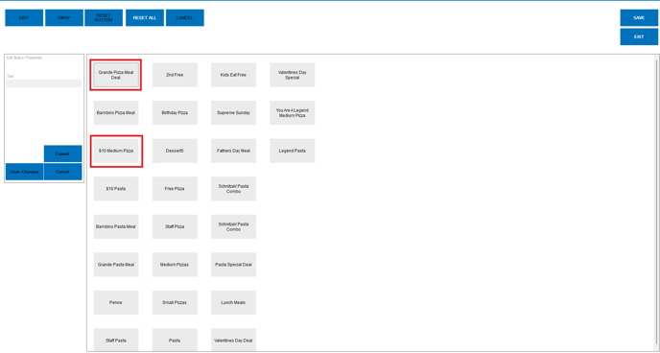Image resolution: width=660 pixels, height=353 pixels.
Task: Select the $10 Medium Pizza tile
Action: (x=116, y=151)
